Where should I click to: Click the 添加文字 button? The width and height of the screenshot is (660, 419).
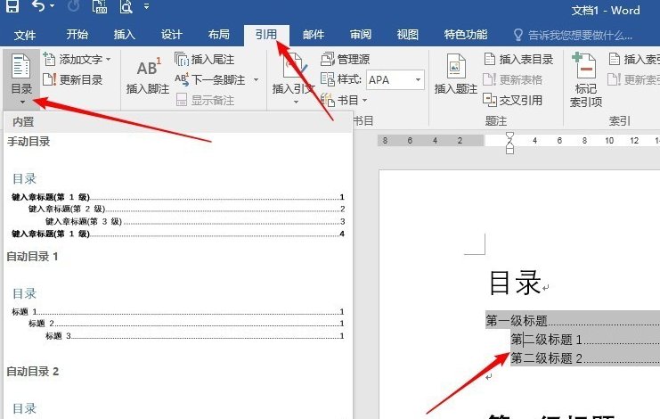[x=77, y=60]
